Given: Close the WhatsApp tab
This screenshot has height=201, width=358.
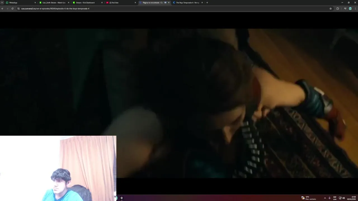Looking at the screenshot, I should (35, 3).
